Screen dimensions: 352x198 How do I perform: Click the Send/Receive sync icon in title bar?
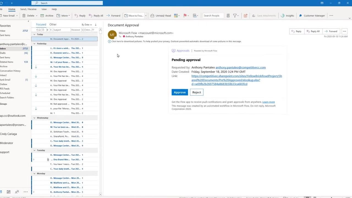[1, 3]
